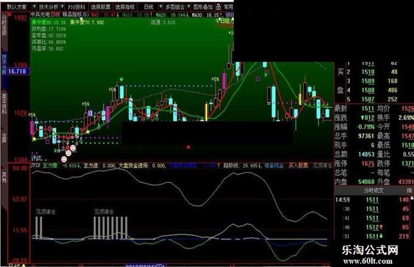This screenshot has width=414, height=267.
Task: Click the 涨停 limit-up price 1675
Action: tap(368, 164)
